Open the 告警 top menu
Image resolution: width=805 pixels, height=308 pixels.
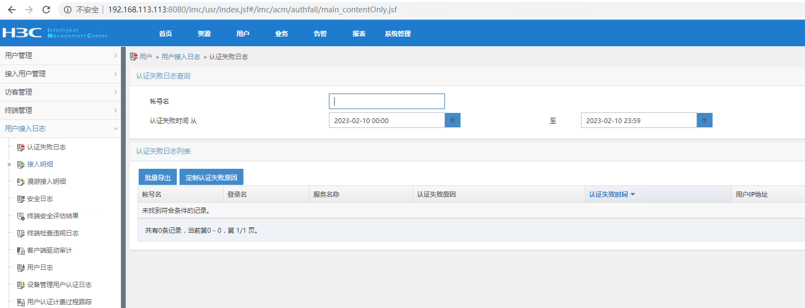click(x=320, y=33)
